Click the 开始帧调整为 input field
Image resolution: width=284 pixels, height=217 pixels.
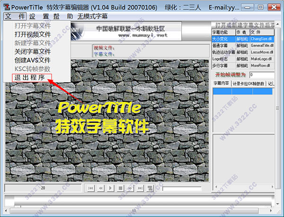coord(262,75)
